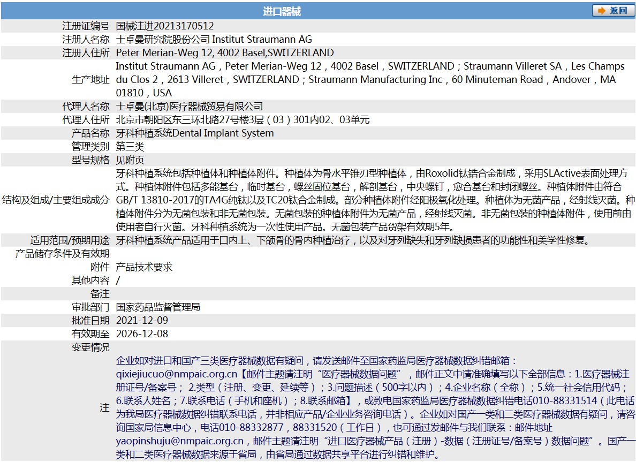Click composition text line mentioning GB/T 13810-2017
Viewport: 636px width, 462px height.
pos(375,200)
